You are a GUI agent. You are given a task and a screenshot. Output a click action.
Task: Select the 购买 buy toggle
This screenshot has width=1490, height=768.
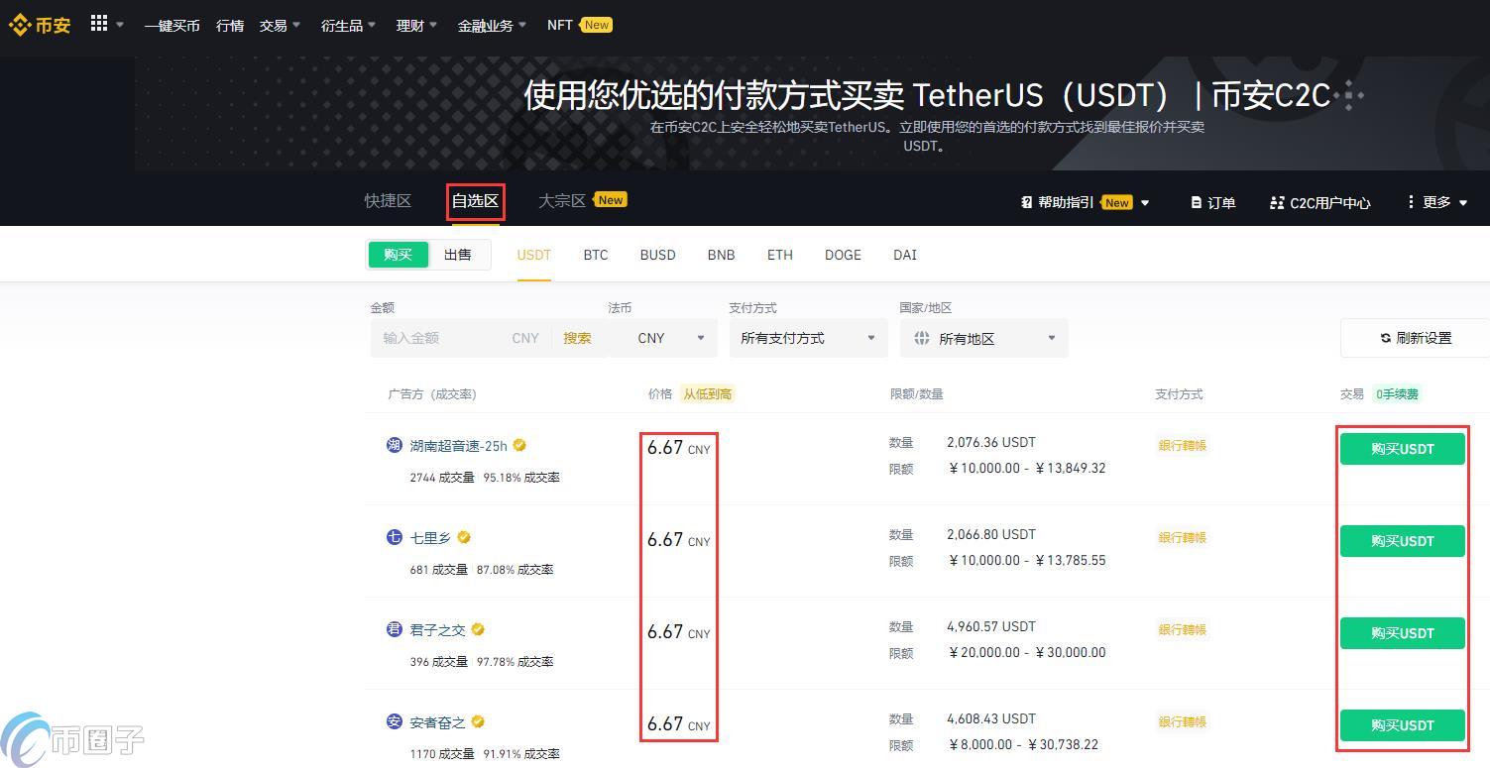click(x=398, y=255)
